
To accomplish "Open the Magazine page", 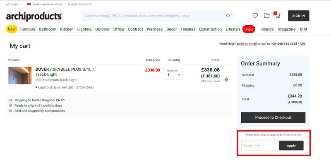I will point(287,29).
